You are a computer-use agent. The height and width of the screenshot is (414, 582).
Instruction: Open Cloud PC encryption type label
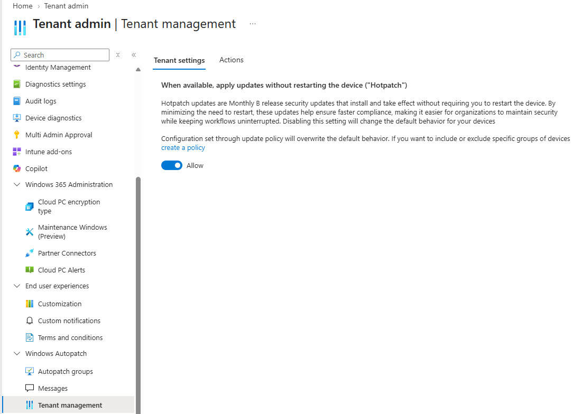(69, 206)
